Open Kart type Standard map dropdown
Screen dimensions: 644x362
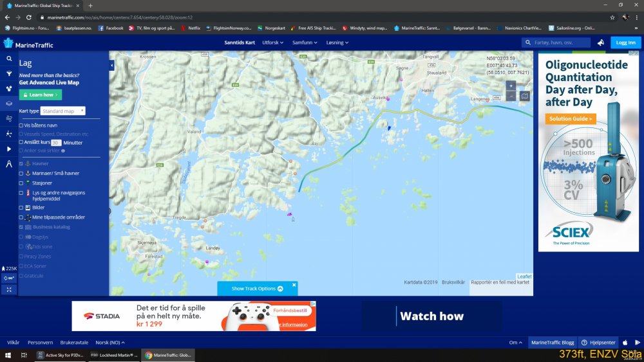(63, 111)
